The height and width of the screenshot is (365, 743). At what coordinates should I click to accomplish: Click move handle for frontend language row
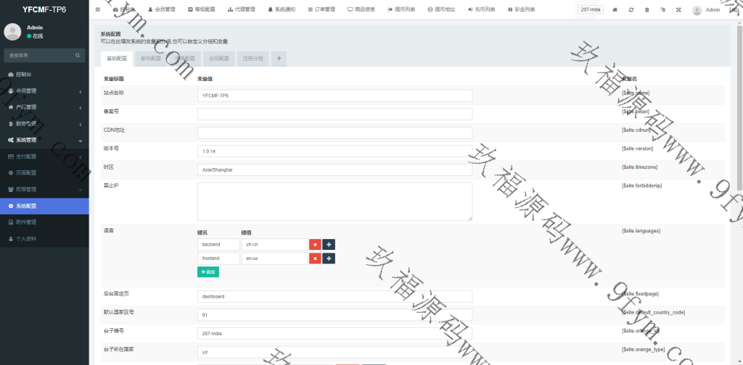[329, 259]
